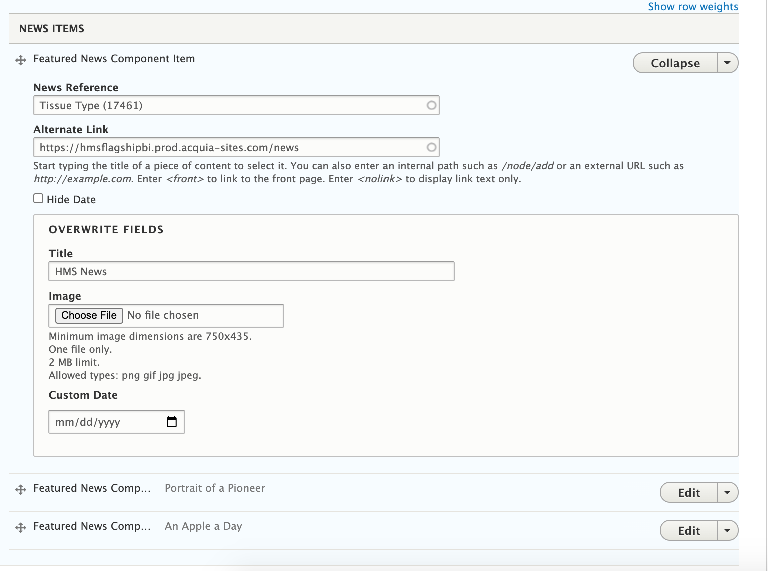Screen dimensions: 768x571
Task: Click the autocomplete circle in Alternate Link field
Action: pos(431,147)
